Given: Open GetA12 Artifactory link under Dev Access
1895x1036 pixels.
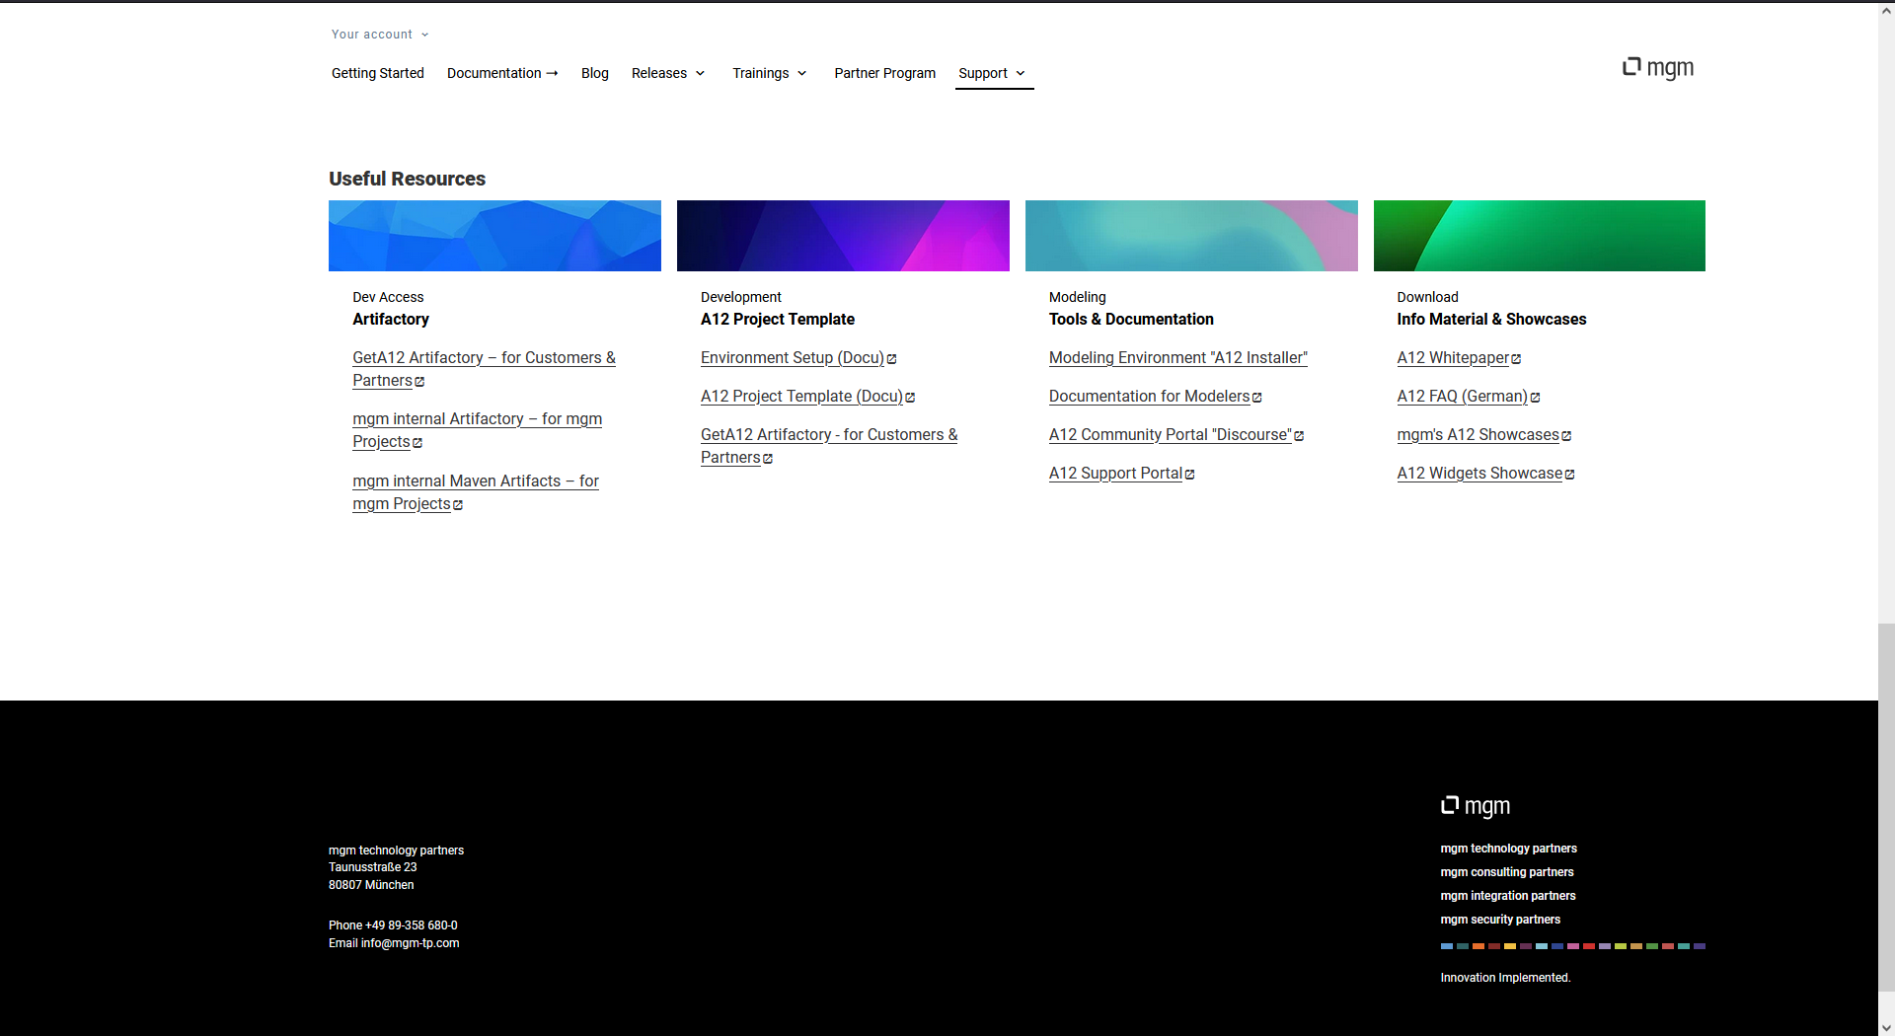Looking at the screenshot, I should coord(484,369).
